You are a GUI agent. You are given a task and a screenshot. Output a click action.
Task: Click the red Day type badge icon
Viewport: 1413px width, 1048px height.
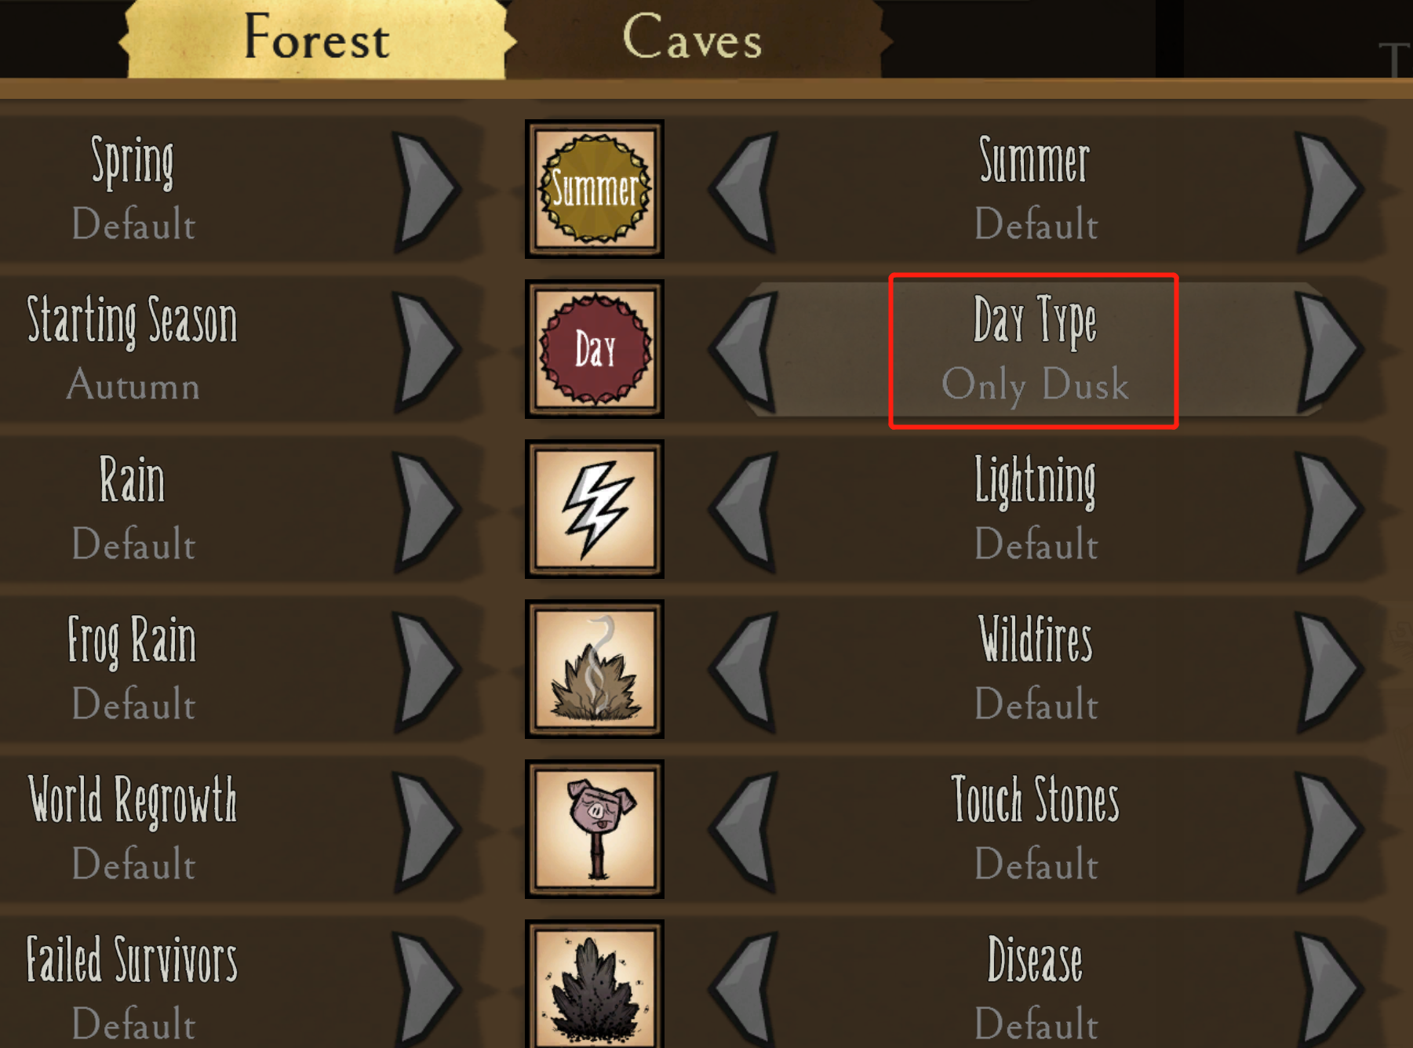595,349
